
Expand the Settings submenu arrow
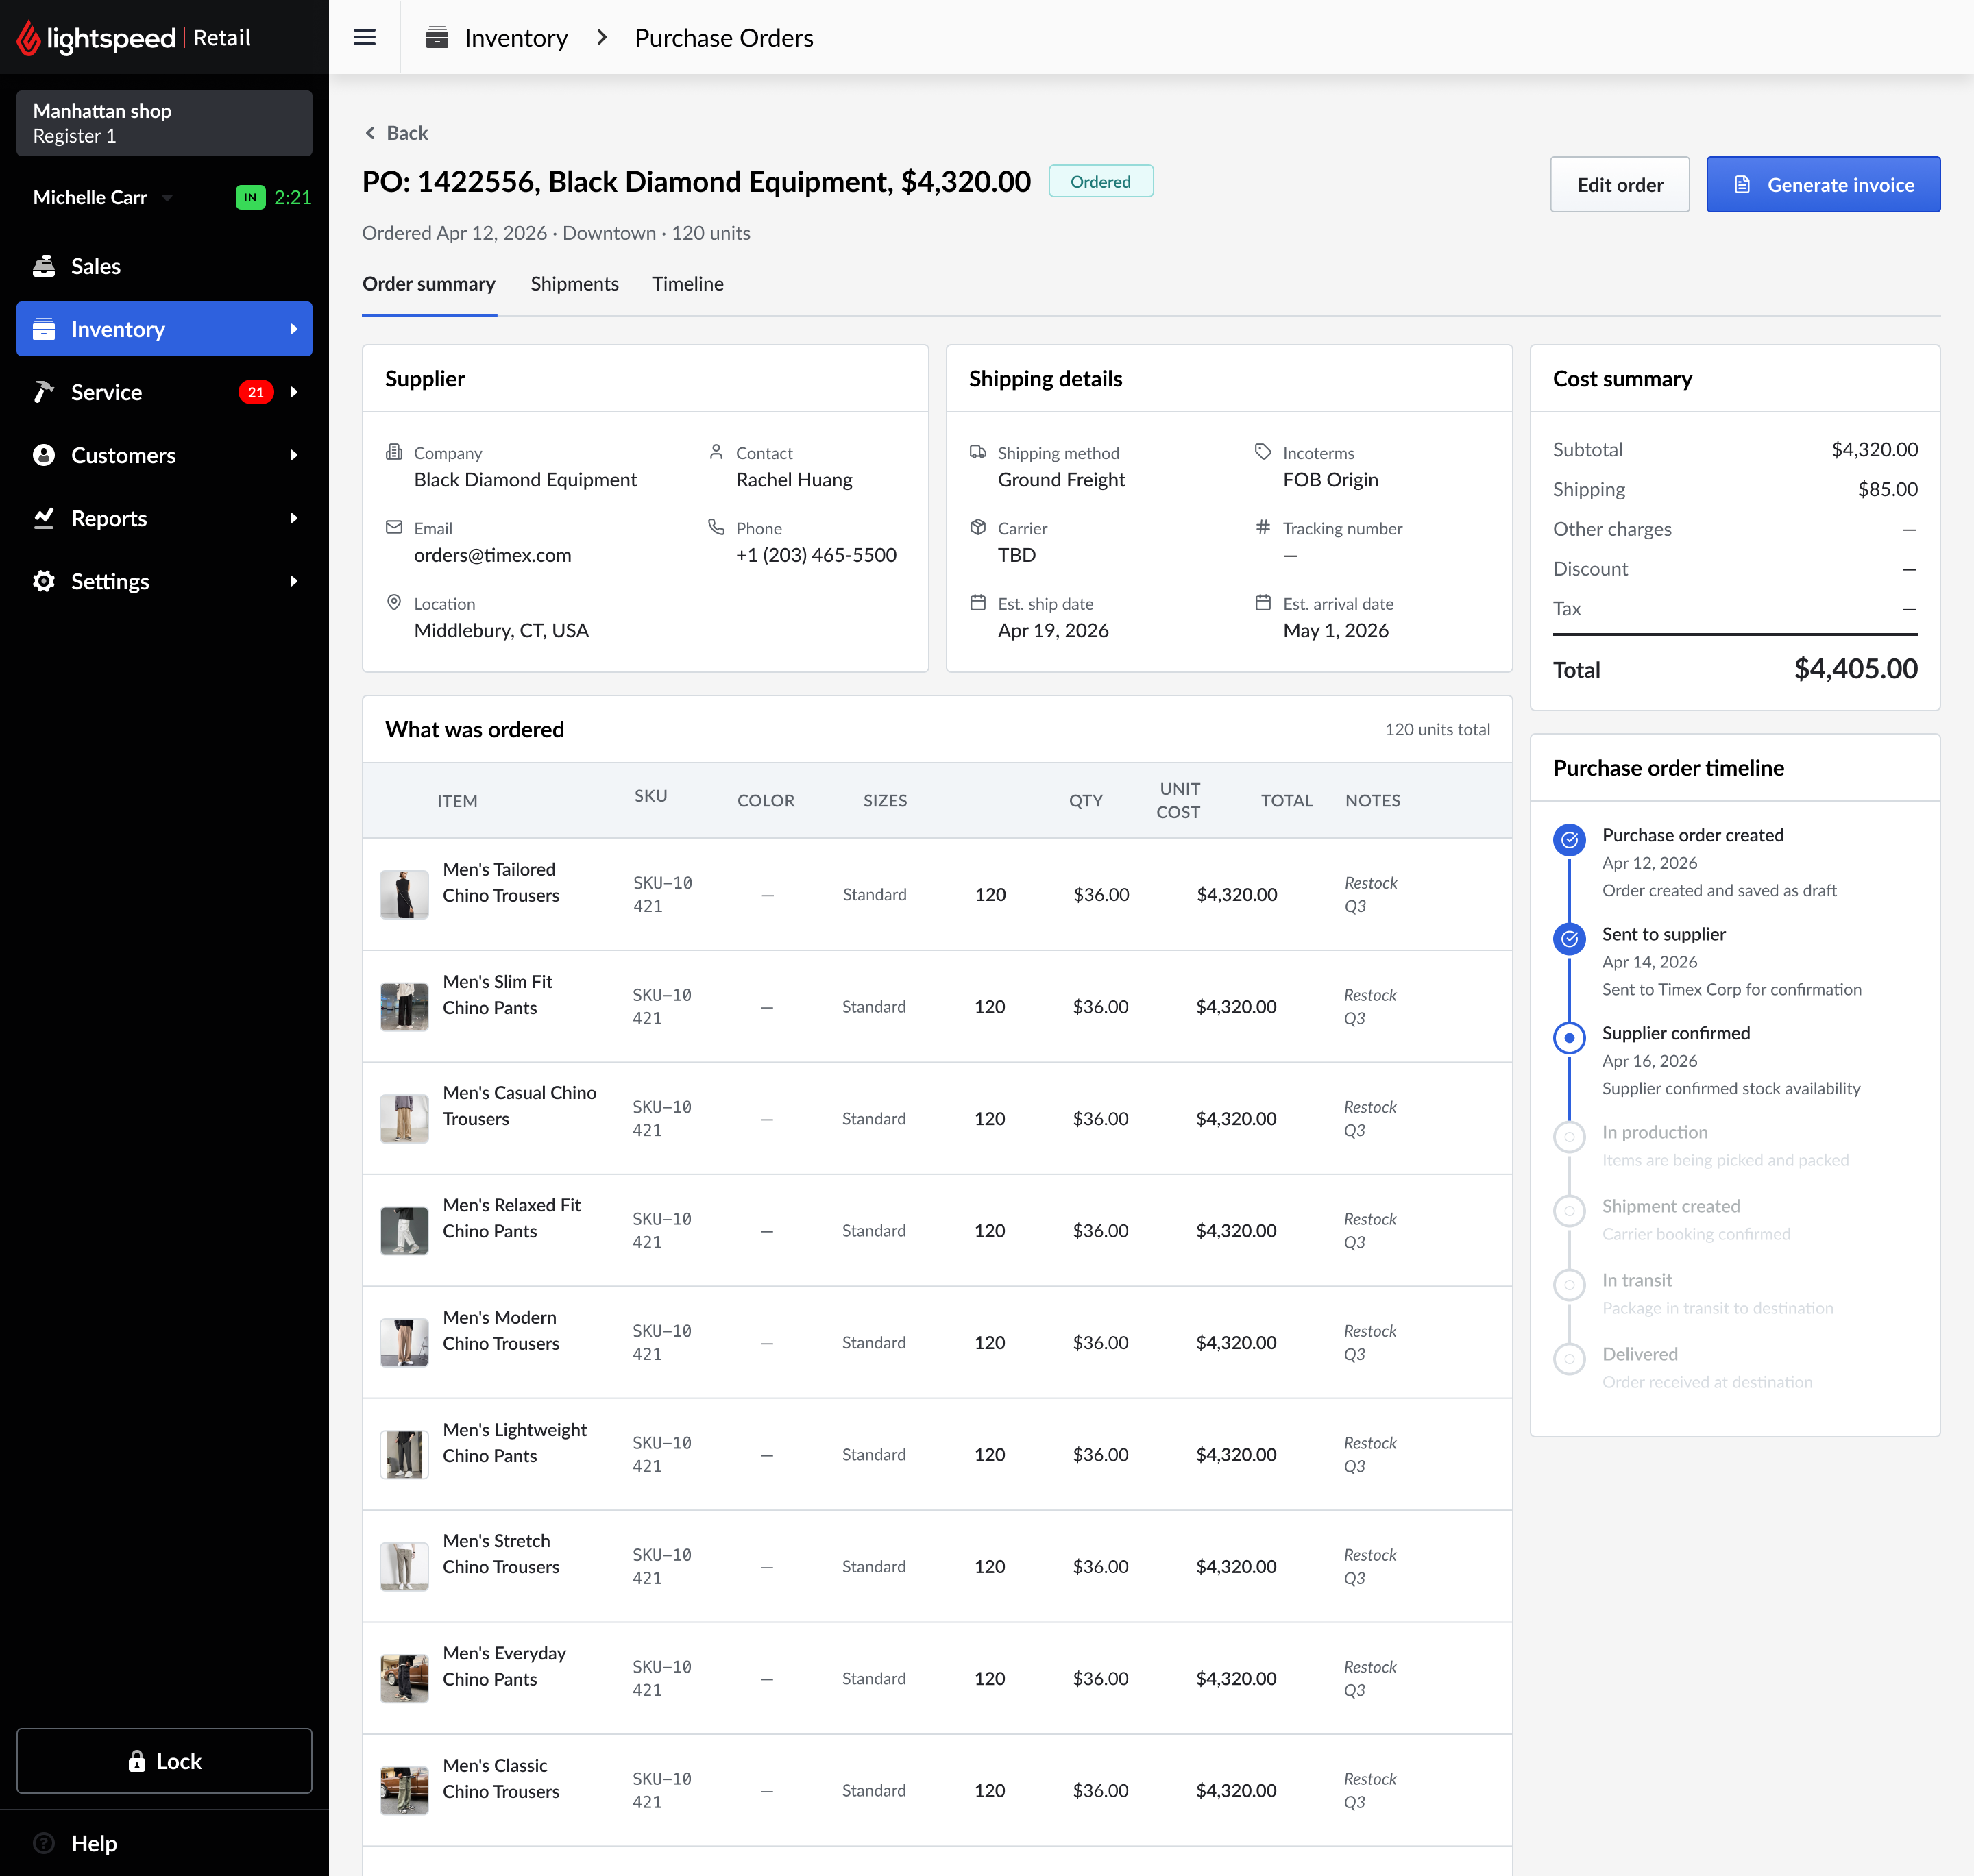[x=293, y=581]
